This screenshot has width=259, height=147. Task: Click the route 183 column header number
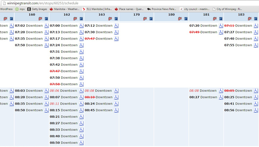point(241,14)
